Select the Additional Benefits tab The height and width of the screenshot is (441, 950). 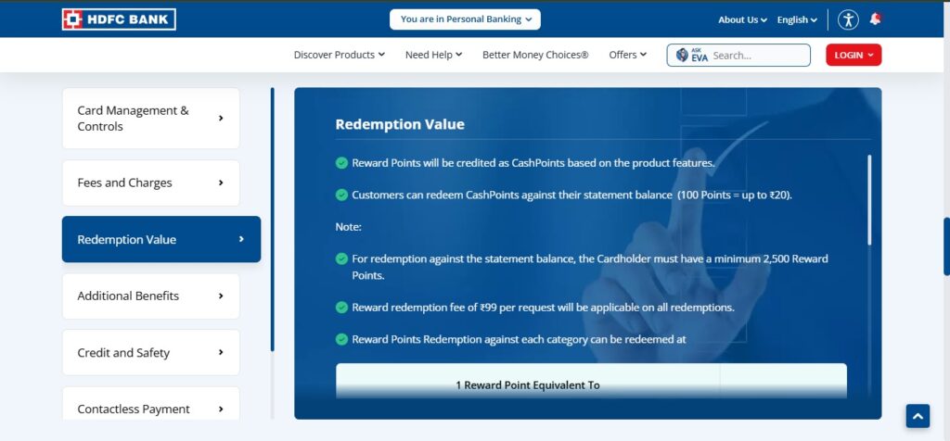[151, 296]
